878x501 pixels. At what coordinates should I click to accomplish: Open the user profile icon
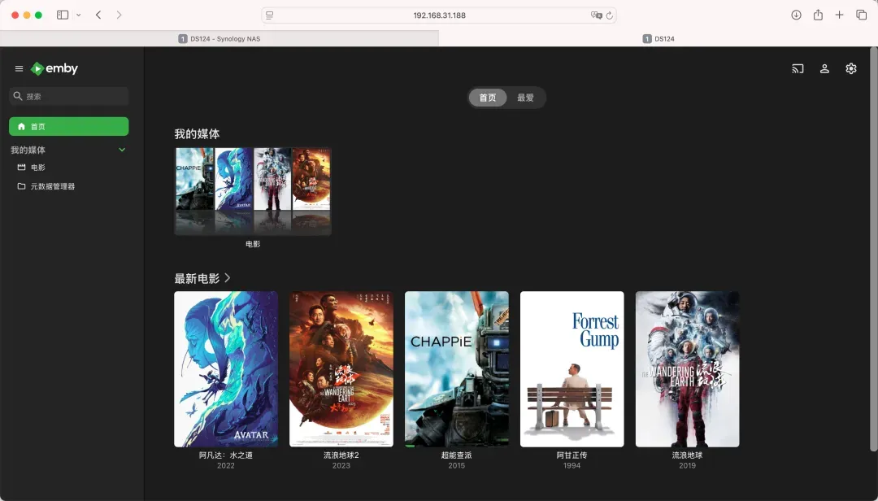pos(825,69)
